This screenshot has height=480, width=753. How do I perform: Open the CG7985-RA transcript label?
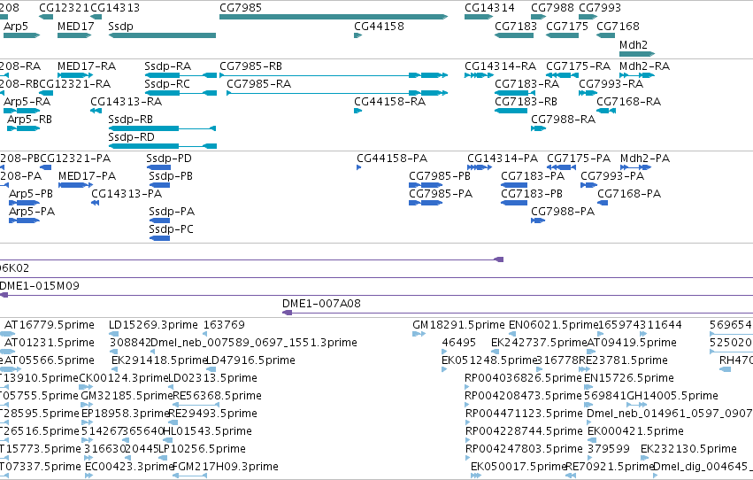[259, 83]
